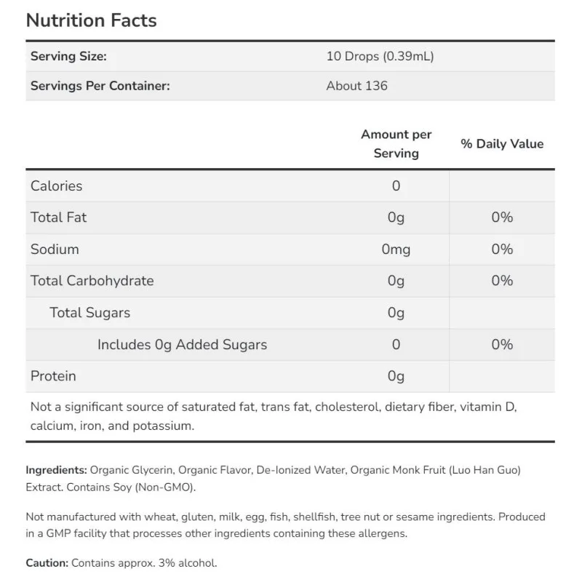Image resolution: width=582 pixels, height=582 pixels.
Task: Click the 0mg Sodium amount
Action: pyautogui.click(x=396, y=249)
